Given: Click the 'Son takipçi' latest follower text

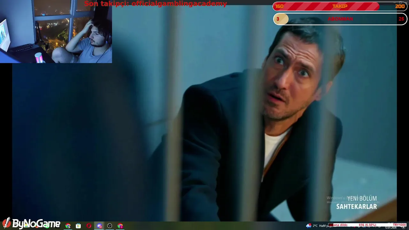Looking at the screenshot, I should click(156, 4).
